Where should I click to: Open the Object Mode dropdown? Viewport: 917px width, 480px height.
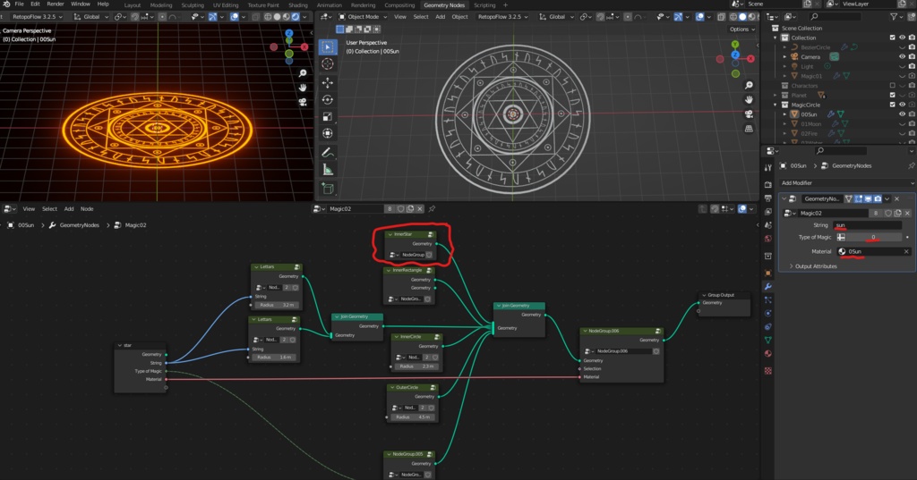[x=363, y=17]
